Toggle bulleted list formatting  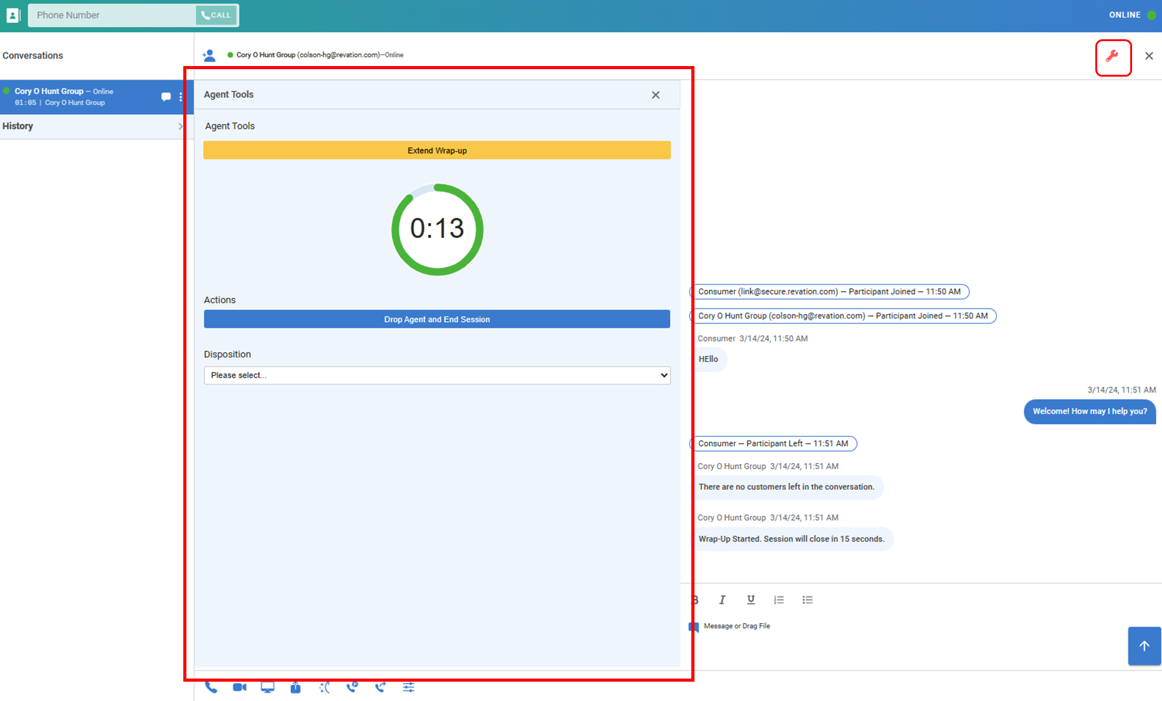pos(807,599)
